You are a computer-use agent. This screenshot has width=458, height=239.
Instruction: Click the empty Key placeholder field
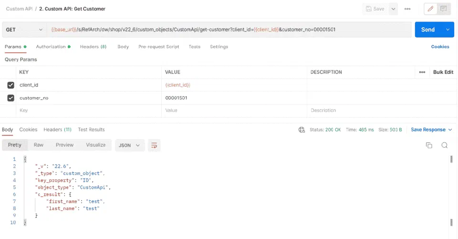tap(89, 110)
